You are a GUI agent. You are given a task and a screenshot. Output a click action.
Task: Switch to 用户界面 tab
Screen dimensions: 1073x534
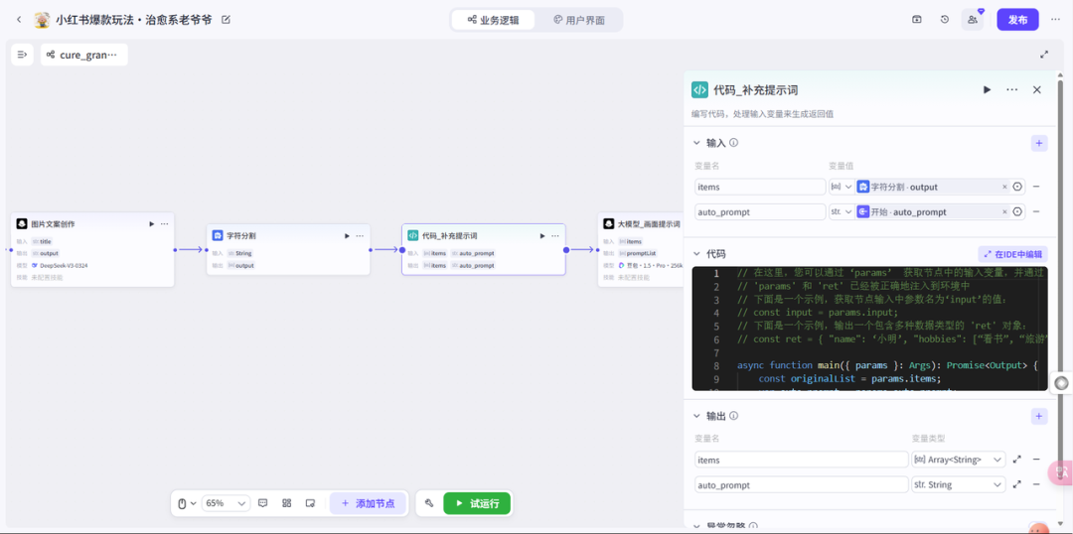pyautogui.click(x=579, y=20)
